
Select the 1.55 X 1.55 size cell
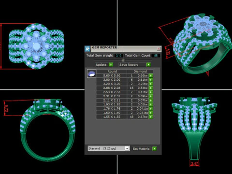pyautogui.click(x=112, y=117)
